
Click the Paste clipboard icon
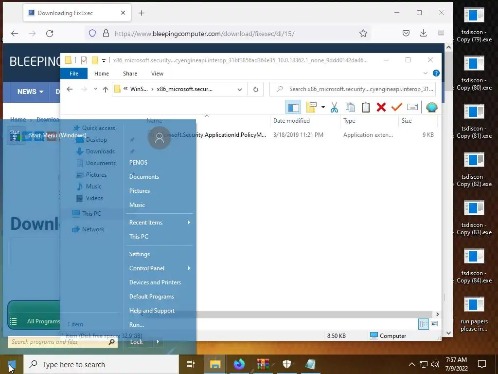366,107
